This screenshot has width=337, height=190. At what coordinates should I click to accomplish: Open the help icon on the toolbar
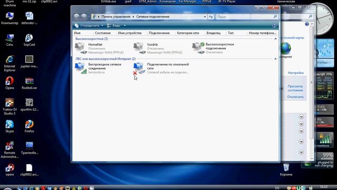pyautogui.click(x=274, y=26)
